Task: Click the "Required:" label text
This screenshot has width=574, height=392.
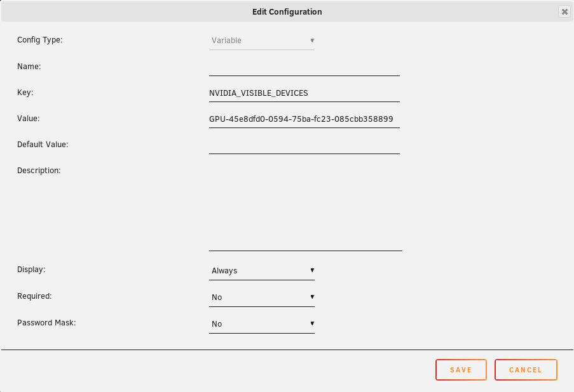Action: pyautogui.click(x=34, y=296)
